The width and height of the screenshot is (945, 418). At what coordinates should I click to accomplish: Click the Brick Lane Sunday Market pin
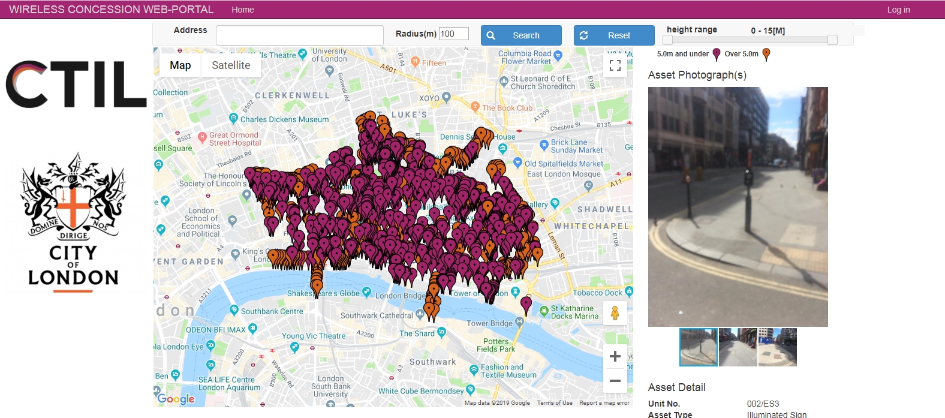coord(544,145)
